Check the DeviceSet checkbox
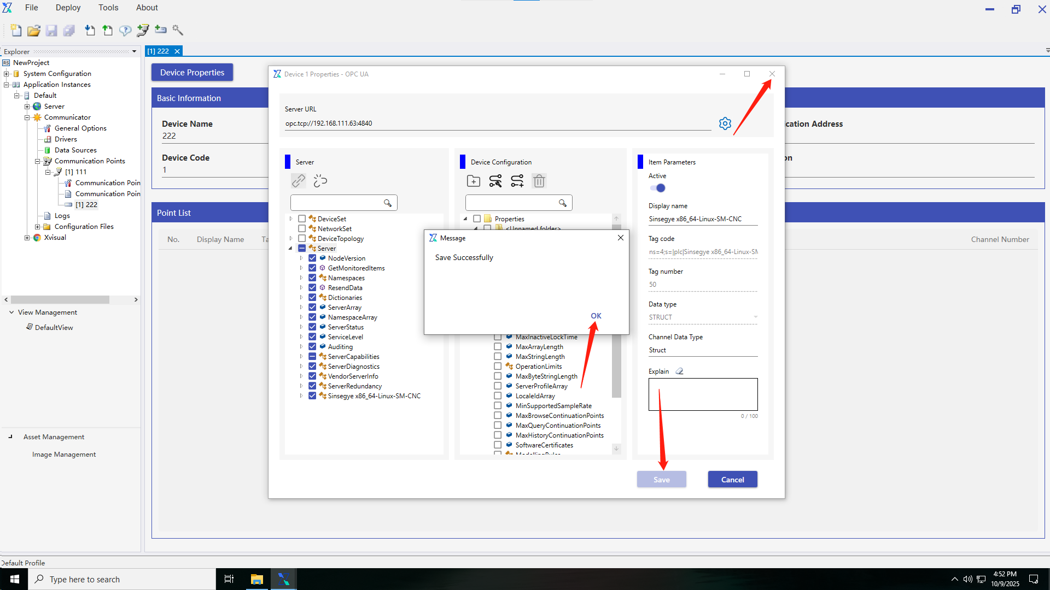This screenshot has width=1050, height=590. point(302,219)
